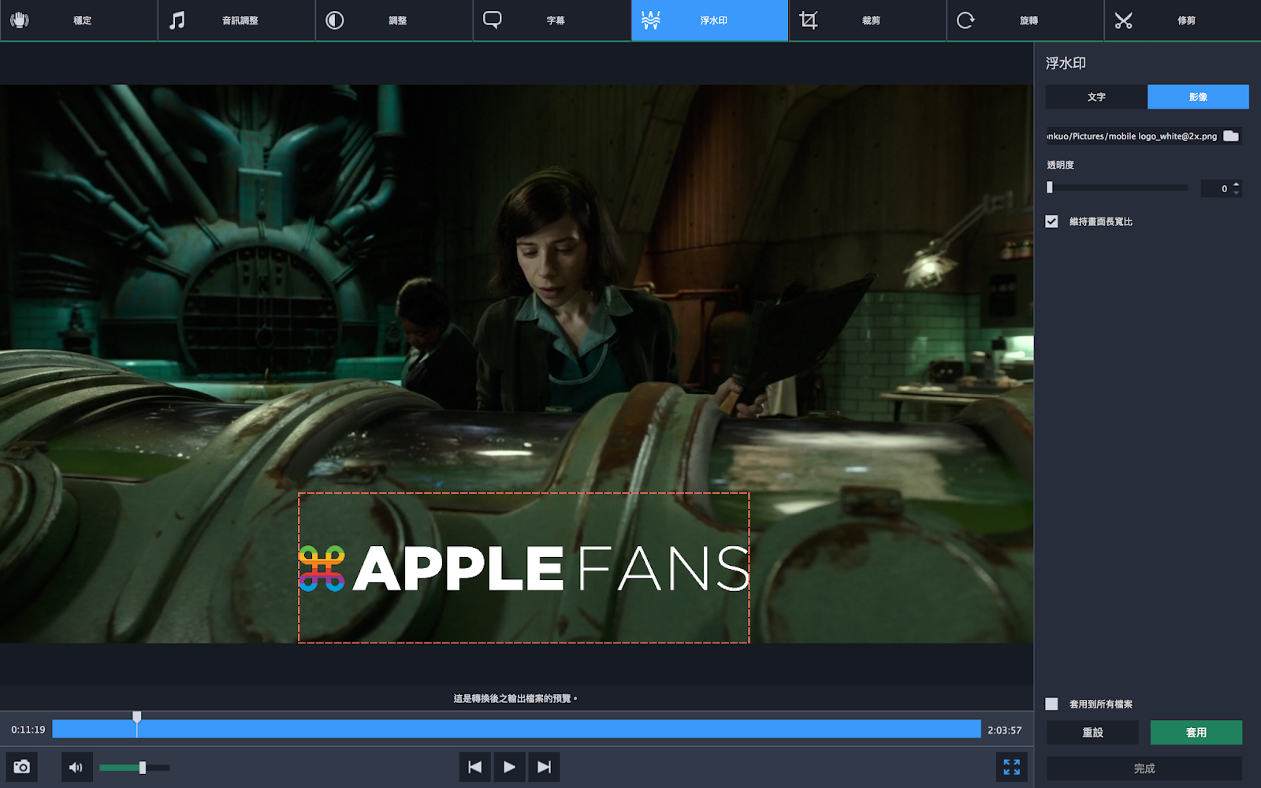Click the hand stabilization icon
Image resolution: width=1261 pixels, height=788 pixels.
click(20, 20)
